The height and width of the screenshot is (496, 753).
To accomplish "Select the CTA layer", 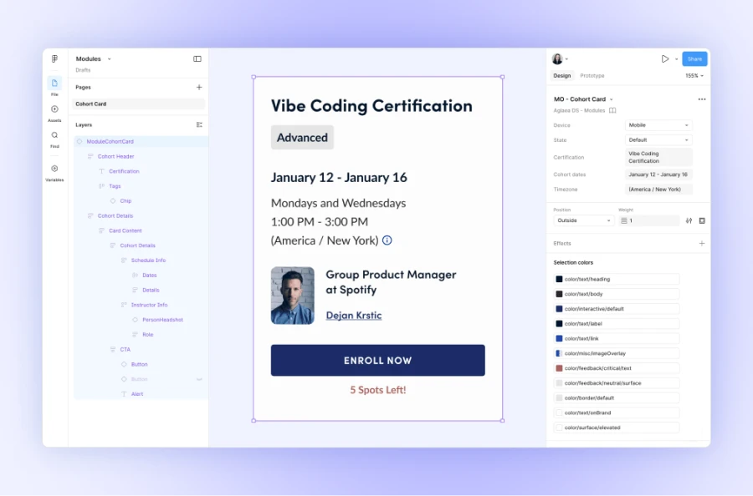I will pyautogui.click(x=125, y=349).
